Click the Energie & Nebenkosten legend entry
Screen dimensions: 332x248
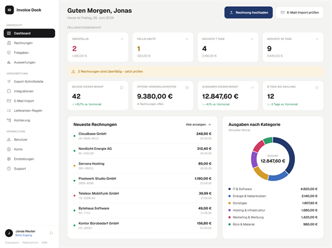[273, 196]
